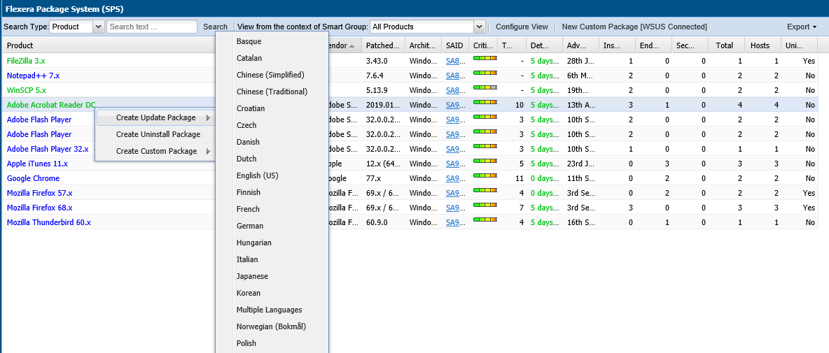This screenshot has width=829, height=353.
Task: Select Apple iTunes 11.x product
Action: [x=37, y=164]
